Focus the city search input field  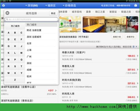click(32, 19)
